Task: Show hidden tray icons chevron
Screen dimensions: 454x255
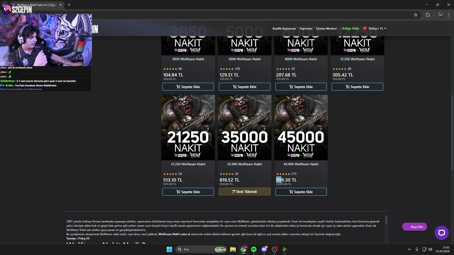Action: click(409, 249)
